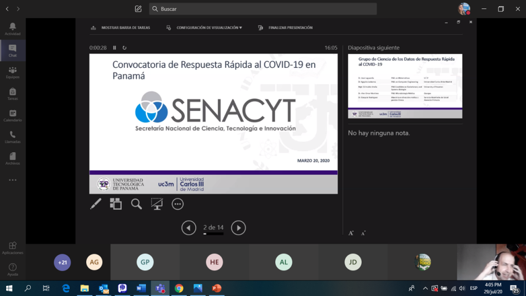Open Ayuda help in the sidebar
This screenshot has width=526, height=296.
pyautogui.click(x=12, y=269)
